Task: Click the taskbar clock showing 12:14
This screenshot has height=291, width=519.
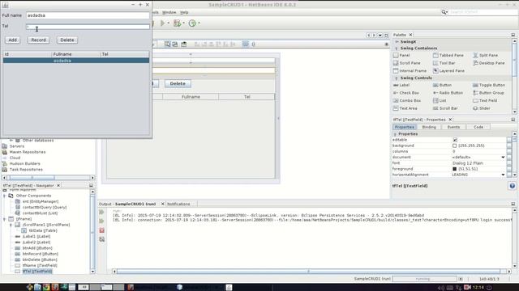Action: coord(478,287)
